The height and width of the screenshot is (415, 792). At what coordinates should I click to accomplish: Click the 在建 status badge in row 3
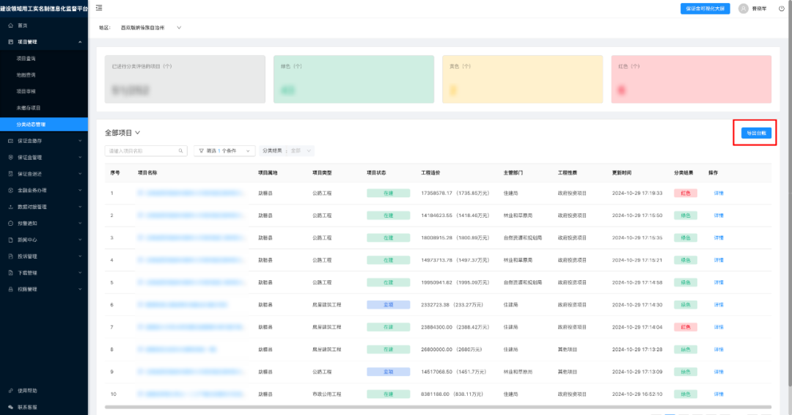pyautogui.click(x=389, y=238)
